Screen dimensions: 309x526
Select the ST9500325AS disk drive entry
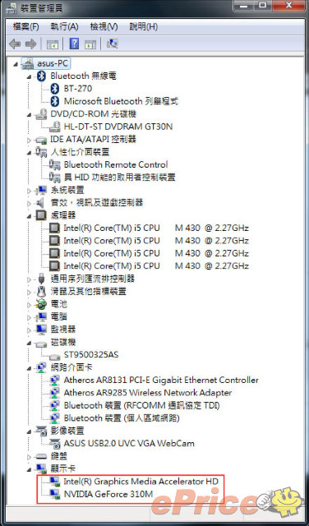pos(91,354)
